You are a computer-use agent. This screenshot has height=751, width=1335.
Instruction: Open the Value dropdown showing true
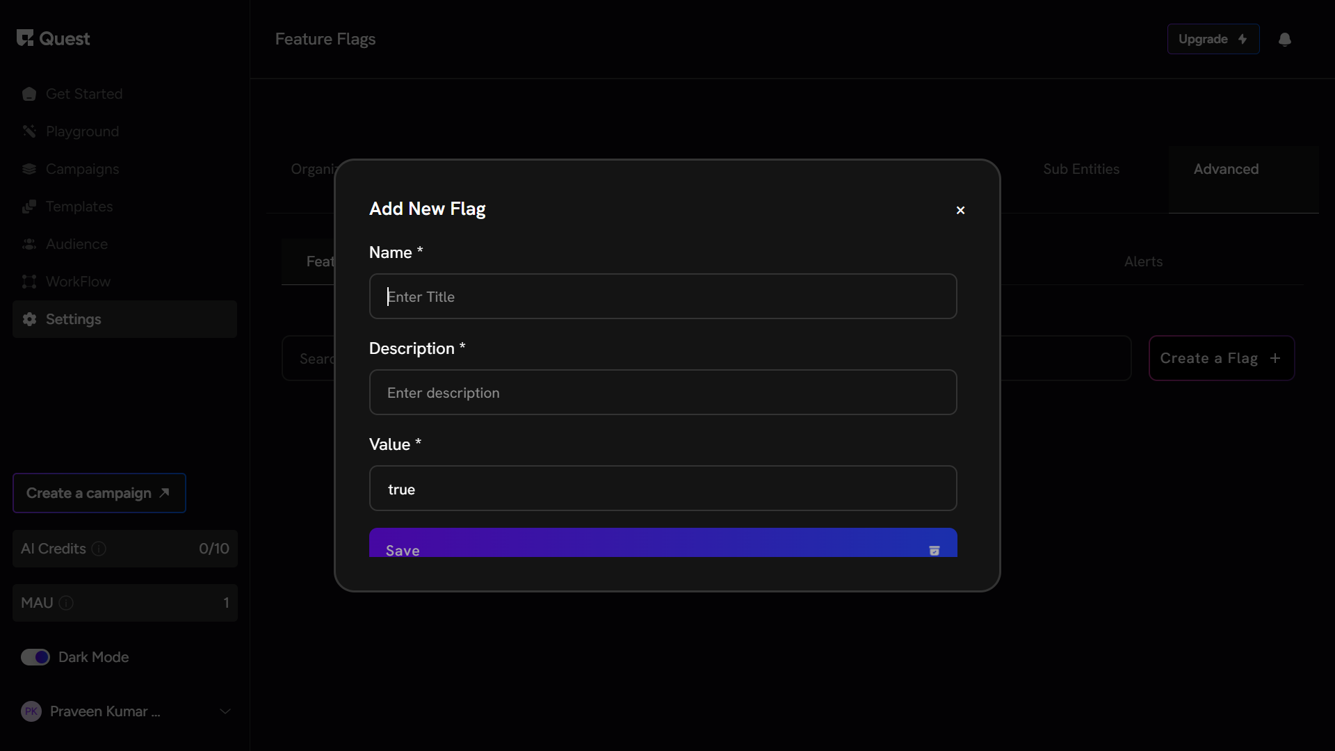[663, 489]
